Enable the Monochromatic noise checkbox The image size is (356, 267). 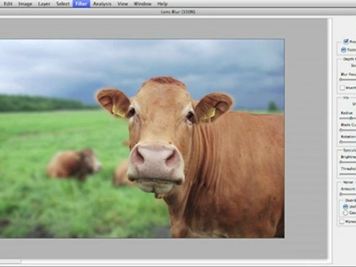(342, 221)
